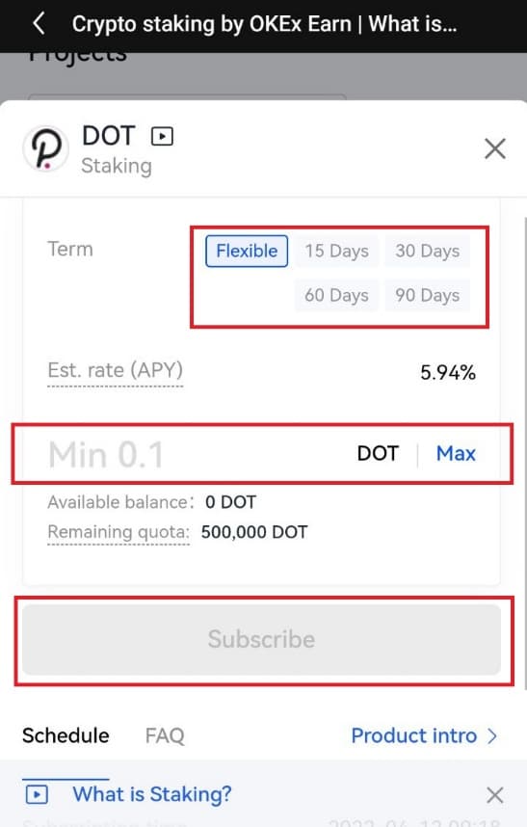Select the Flexible term option
527x827 pixels.
click(247, 251)
